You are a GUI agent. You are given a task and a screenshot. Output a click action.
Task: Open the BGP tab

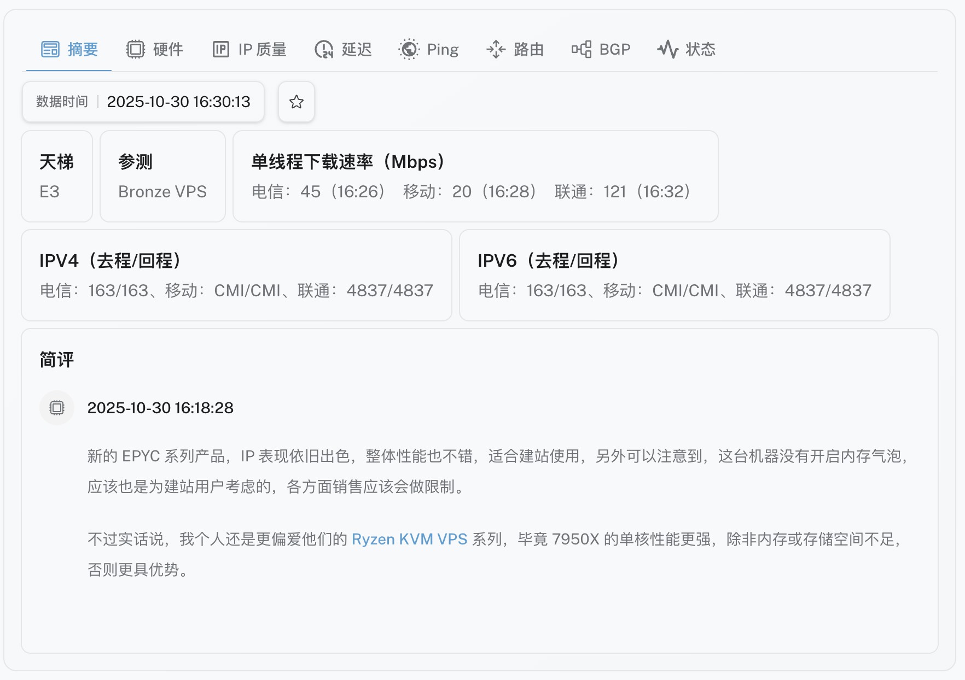601,49
